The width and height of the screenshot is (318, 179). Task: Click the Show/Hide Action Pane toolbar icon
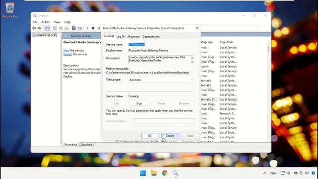[79, 28]
